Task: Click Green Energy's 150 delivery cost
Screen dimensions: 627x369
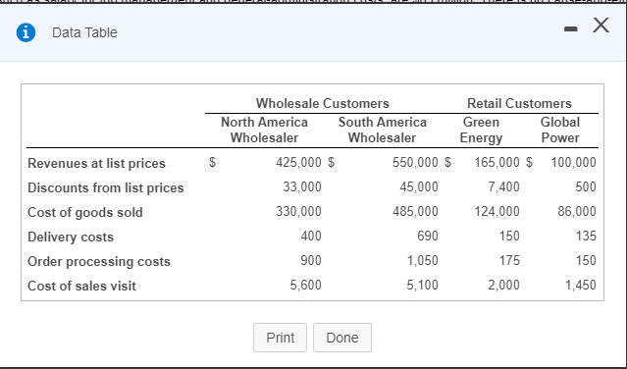Action: point(509,236)
